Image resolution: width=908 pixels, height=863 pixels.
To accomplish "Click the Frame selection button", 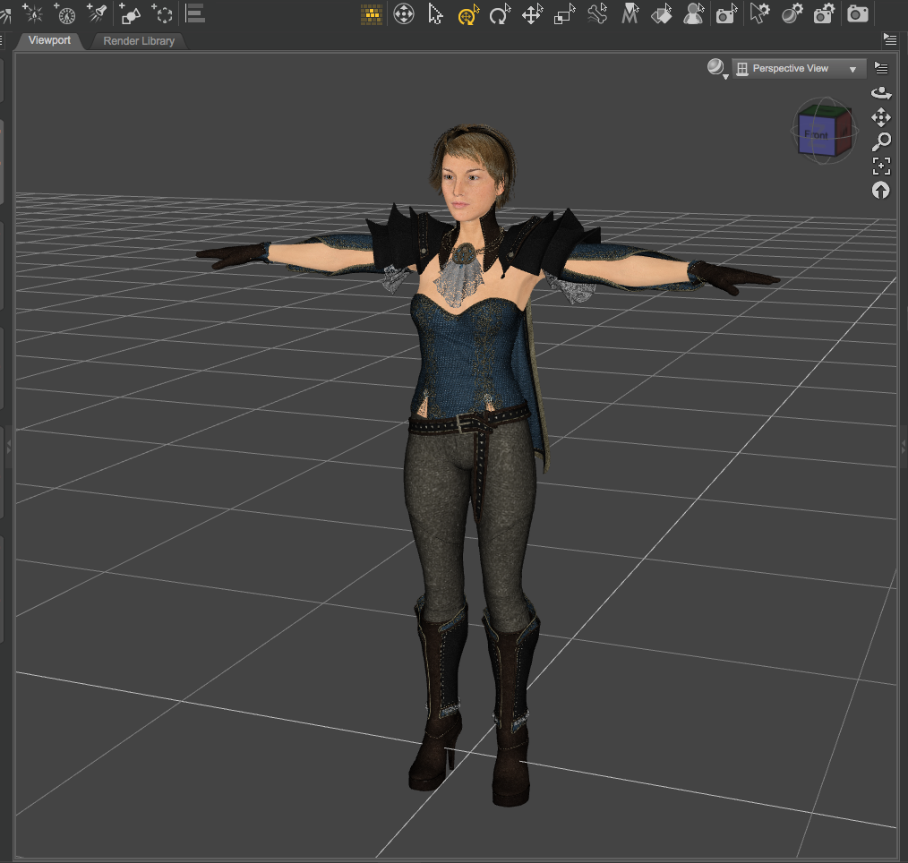I will click(x=881, y=166).
